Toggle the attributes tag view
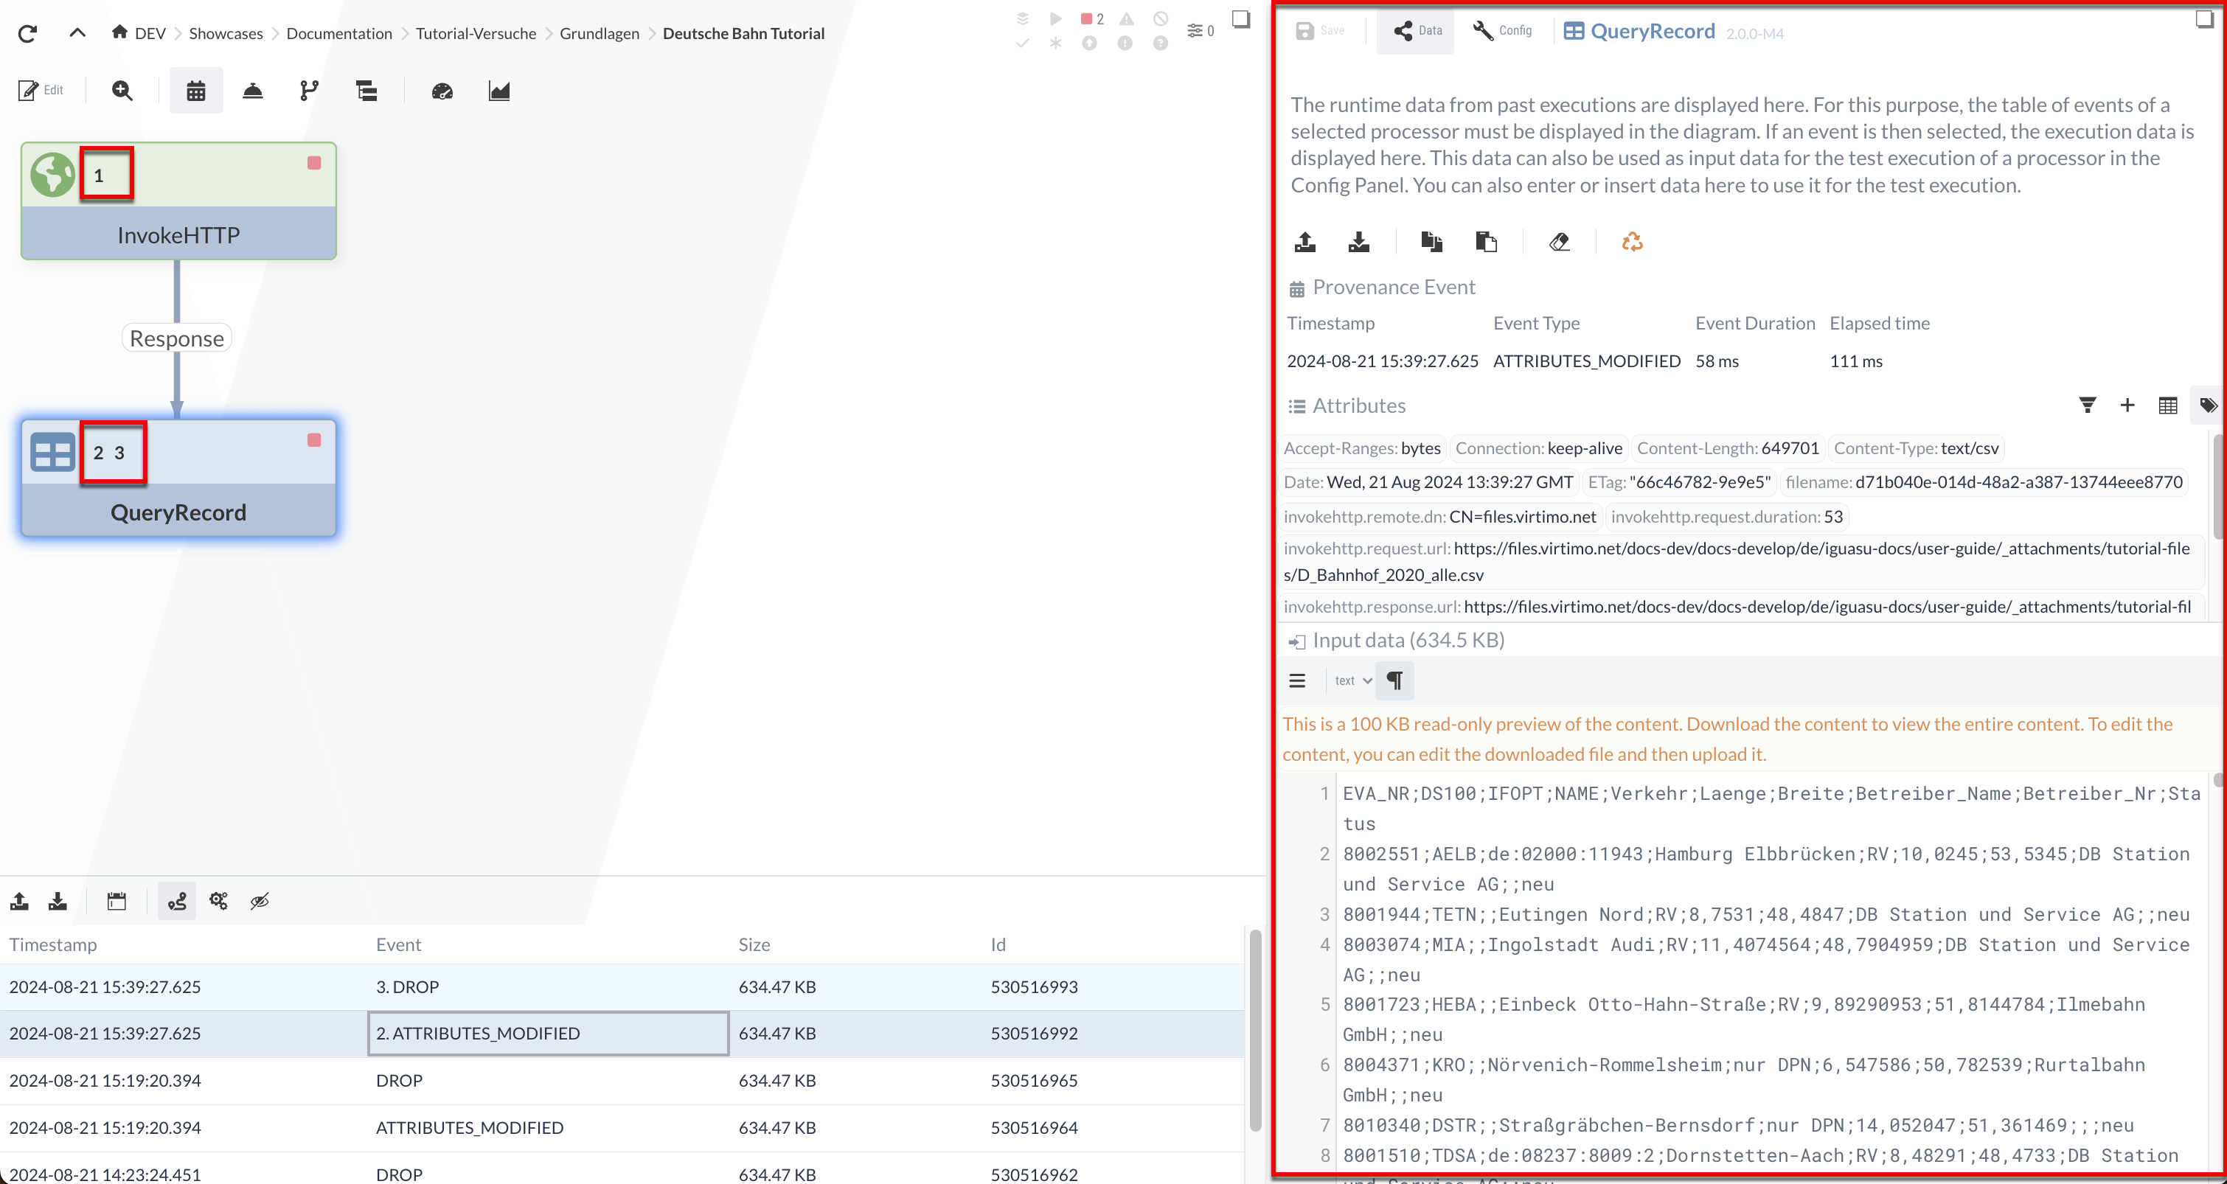Viewport: 2227px width, 1184px height. (2208, 405)
